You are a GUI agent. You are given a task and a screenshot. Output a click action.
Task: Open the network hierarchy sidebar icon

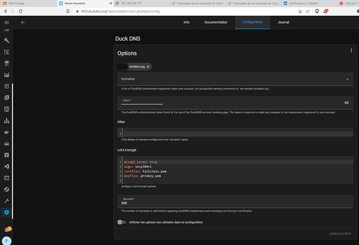7,120
